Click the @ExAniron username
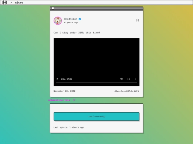The image size is (193, 144). [70, 19]
